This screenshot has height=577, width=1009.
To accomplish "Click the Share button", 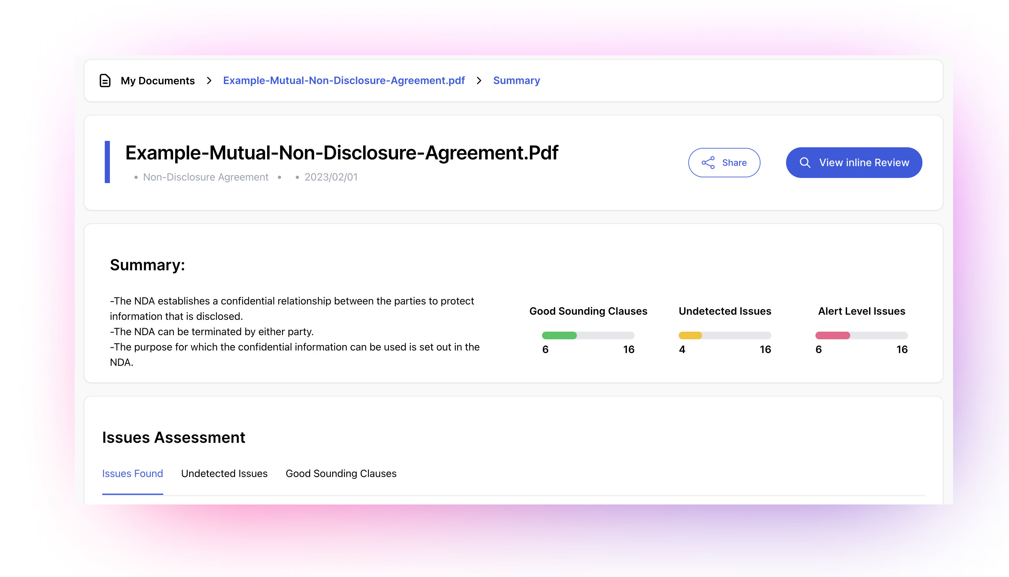I will (724, 163).
